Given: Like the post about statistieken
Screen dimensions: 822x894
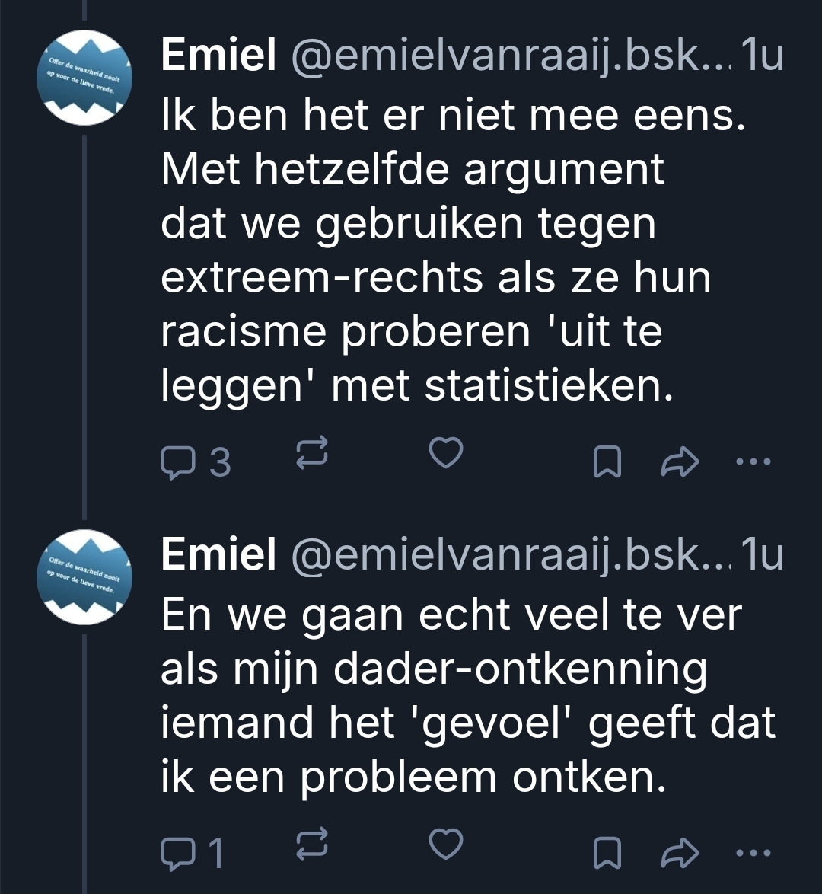Looking at the screenshot, I should [x=446, y=452].
